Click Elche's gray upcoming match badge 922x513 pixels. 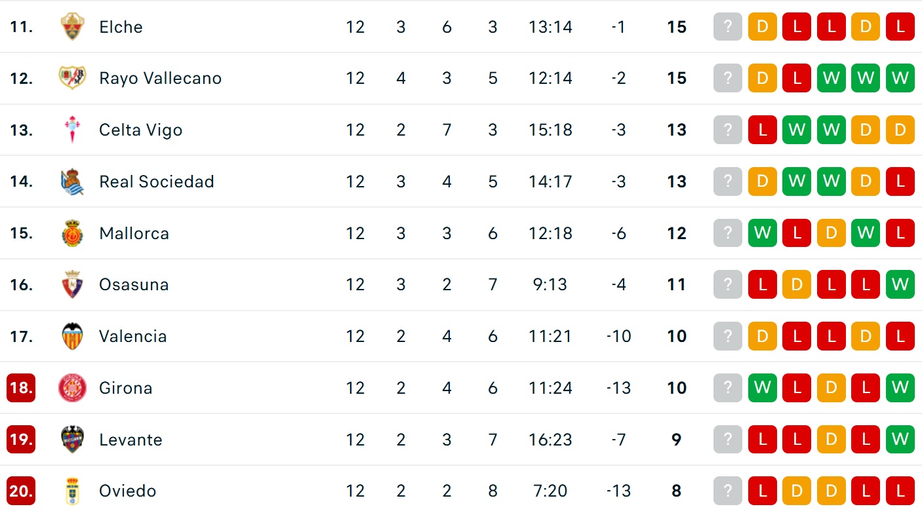pyautogui.click(x=728, y=27)
